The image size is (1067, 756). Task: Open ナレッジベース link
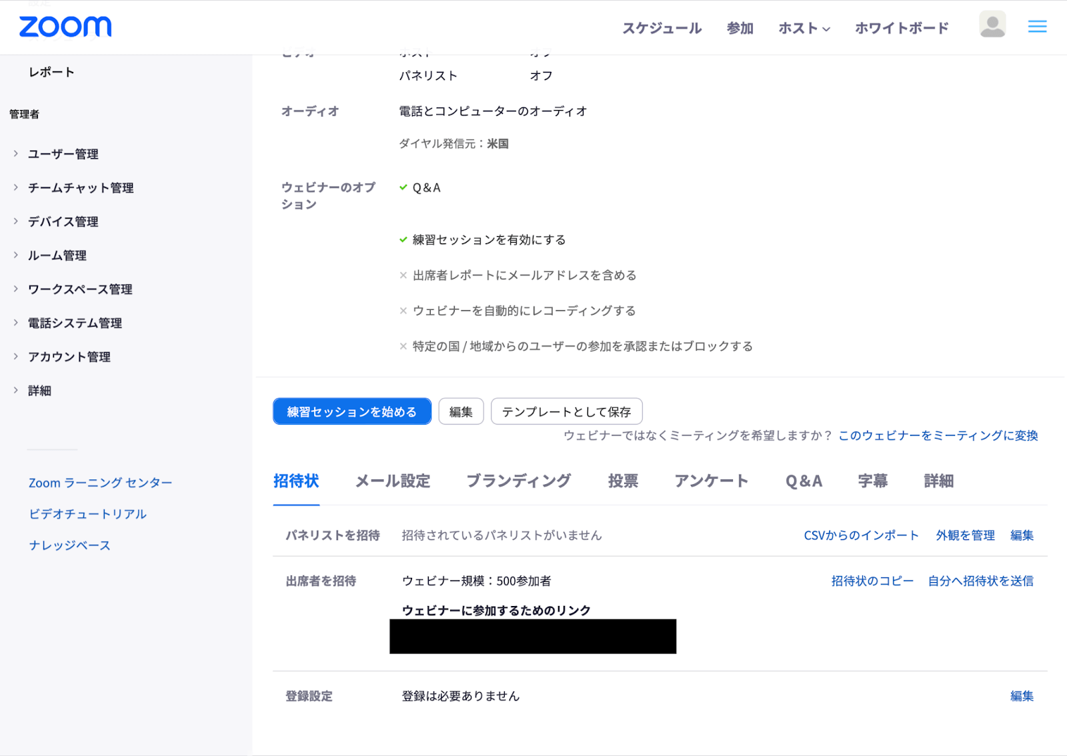(x=69, y=545)
